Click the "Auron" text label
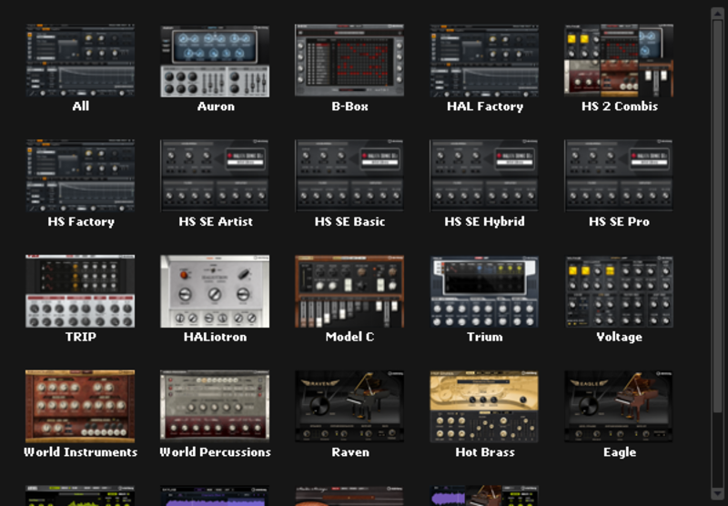This screenshot has width=728, height=506. click(x=216, y=106)
